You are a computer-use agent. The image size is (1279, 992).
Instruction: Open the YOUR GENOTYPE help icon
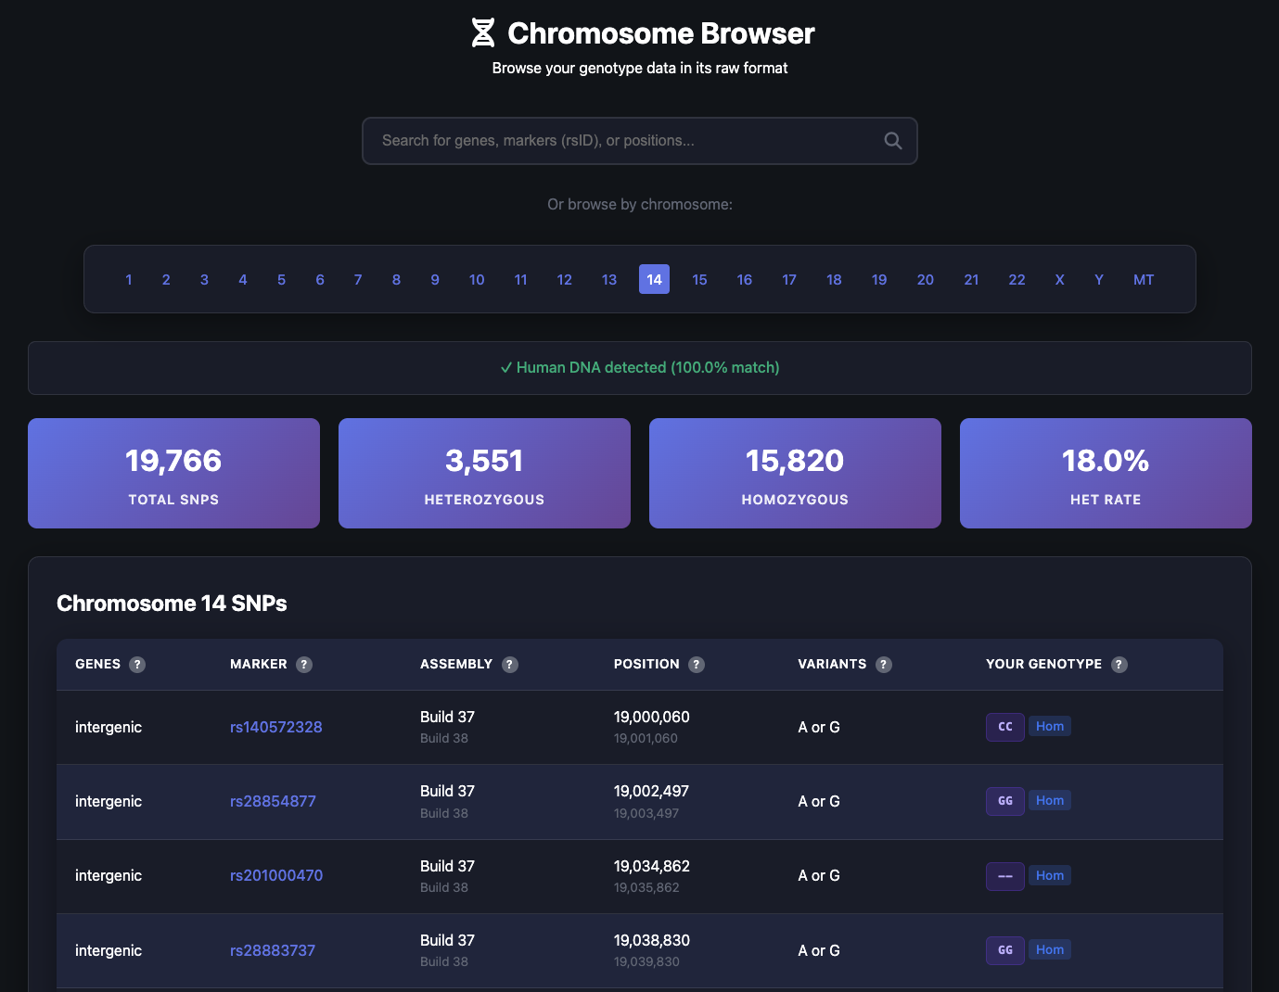(1119, 664)
